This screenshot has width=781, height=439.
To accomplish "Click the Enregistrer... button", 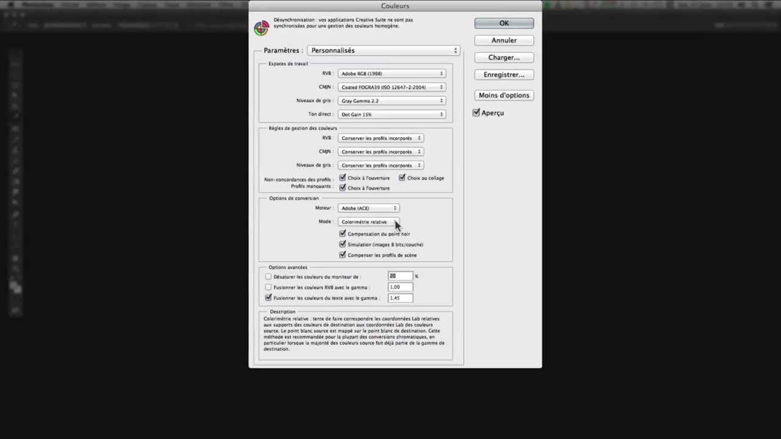I will [504, 74].
